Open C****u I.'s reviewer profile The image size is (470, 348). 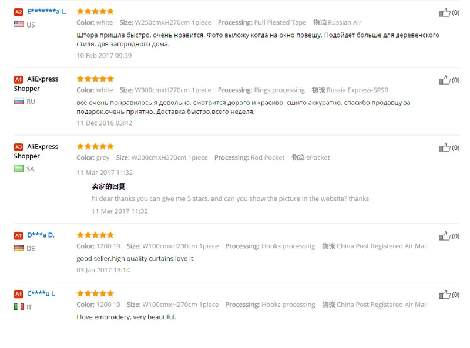click(41, 293)
